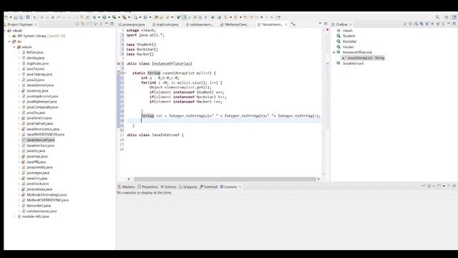Select JavaIntercoef class in Outline
Image resolution: width=458 pixels, height=258 pixels.
tap(353, 64)
